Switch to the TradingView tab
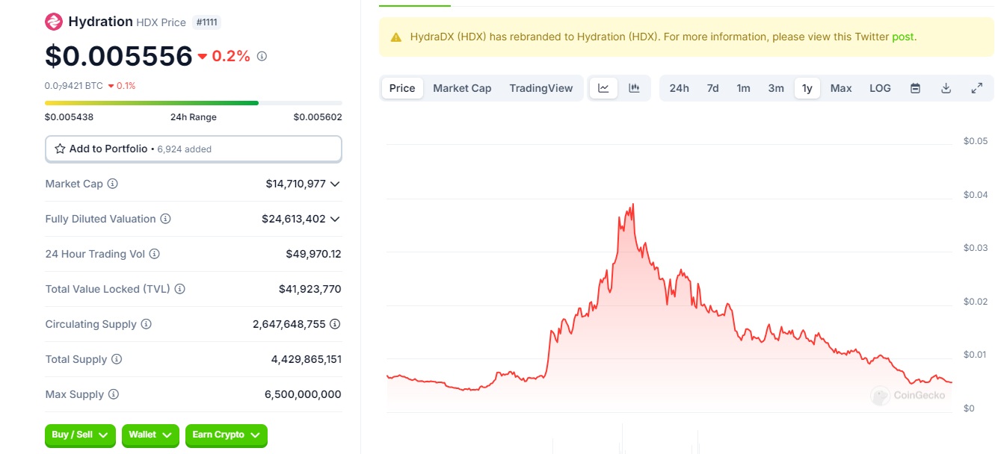The image size is (995, 454). (541, 88)
